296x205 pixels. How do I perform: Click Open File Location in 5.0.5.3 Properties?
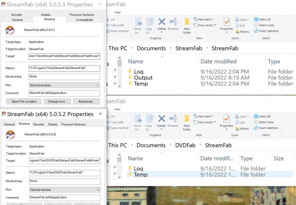(x=24, y=101)
